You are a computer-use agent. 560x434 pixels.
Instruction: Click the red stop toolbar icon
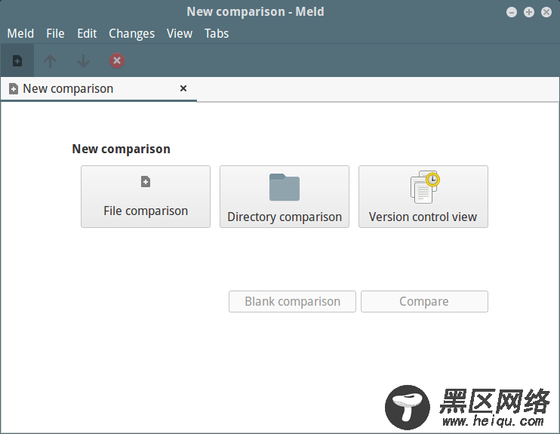coord(117,60)
